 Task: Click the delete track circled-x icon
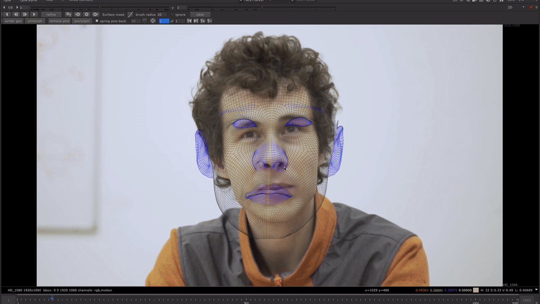click(x=86, y=14)
